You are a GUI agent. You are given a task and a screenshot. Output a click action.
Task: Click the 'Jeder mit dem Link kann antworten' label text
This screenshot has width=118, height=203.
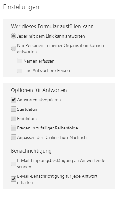pos(51,36)
